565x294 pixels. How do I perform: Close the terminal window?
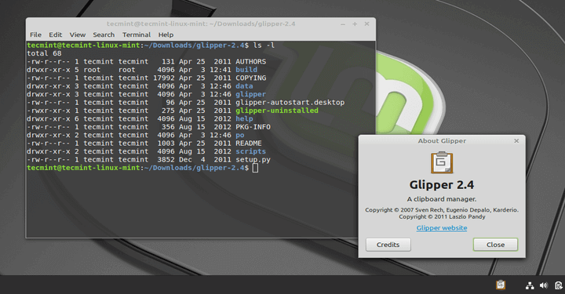coord(366,24)
